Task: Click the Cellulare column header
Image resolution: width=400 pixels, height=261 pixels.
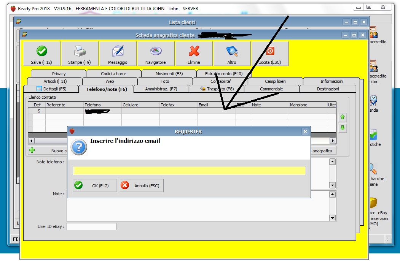Action: pyautogui.click(x=140, y=104)
